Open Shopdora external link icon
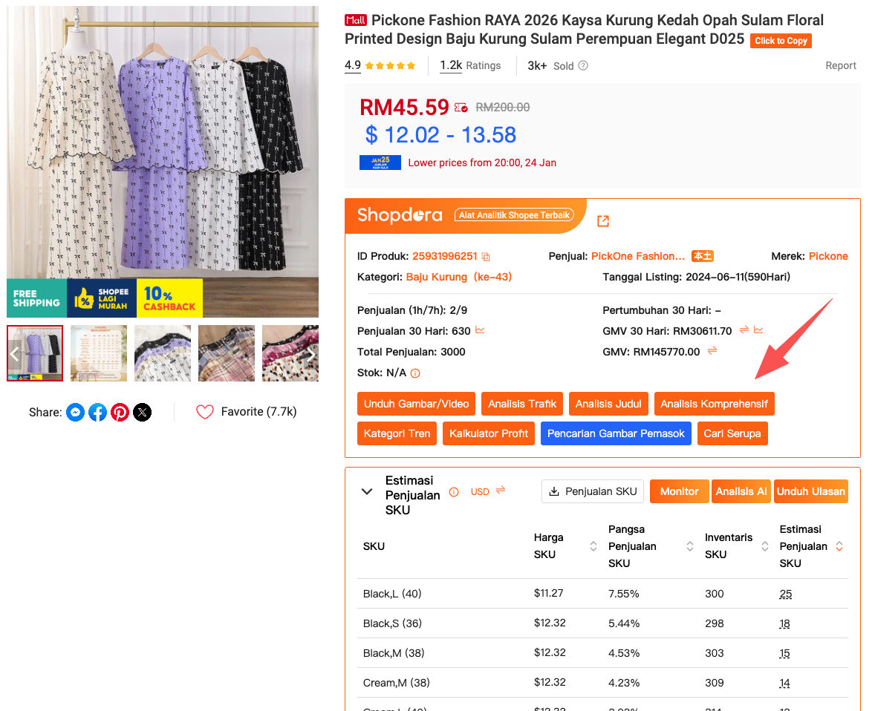875x711 pixels. 603,220
